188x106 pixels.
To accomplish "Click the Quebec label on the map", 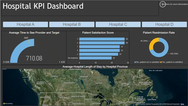I will coord(124,83).
